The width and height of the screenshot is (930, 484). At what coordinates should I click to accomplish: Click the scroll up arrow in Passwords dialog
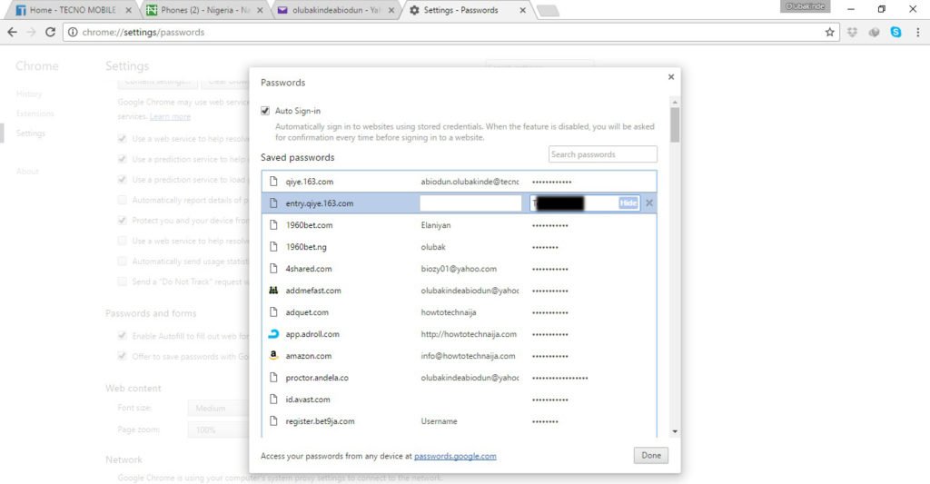point(675,103)
